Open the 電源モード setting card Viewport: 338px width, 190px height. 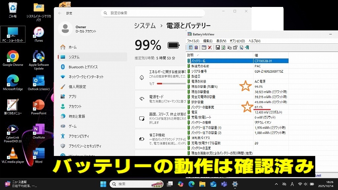coord(160,99)
